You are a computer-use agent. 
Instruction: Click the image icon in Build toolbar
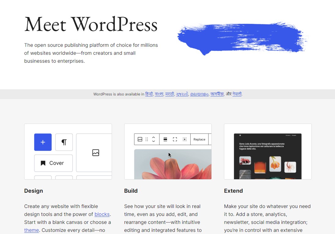140,139
